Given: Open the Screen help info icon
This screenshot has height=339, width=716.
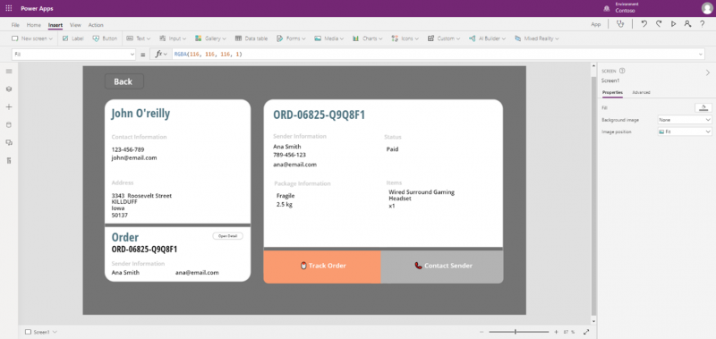Looking at the screenshot, I should pyautogui.click(x=622, y=72).
